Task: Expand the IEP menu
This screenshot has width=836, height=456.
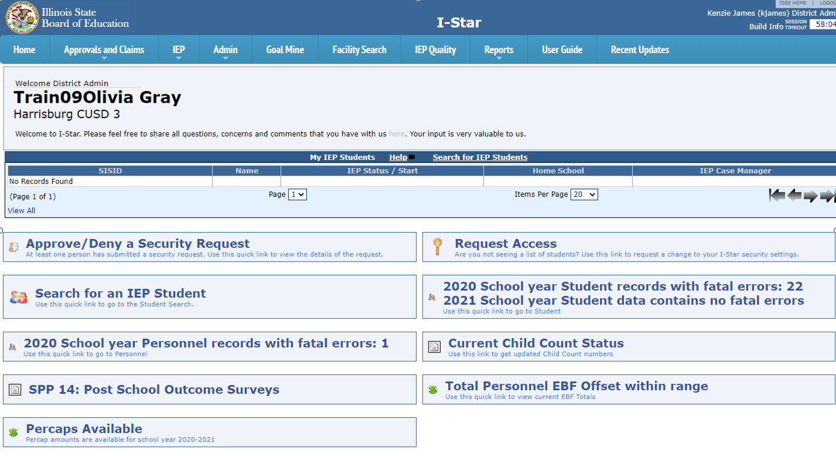Action: click(179, 50)
